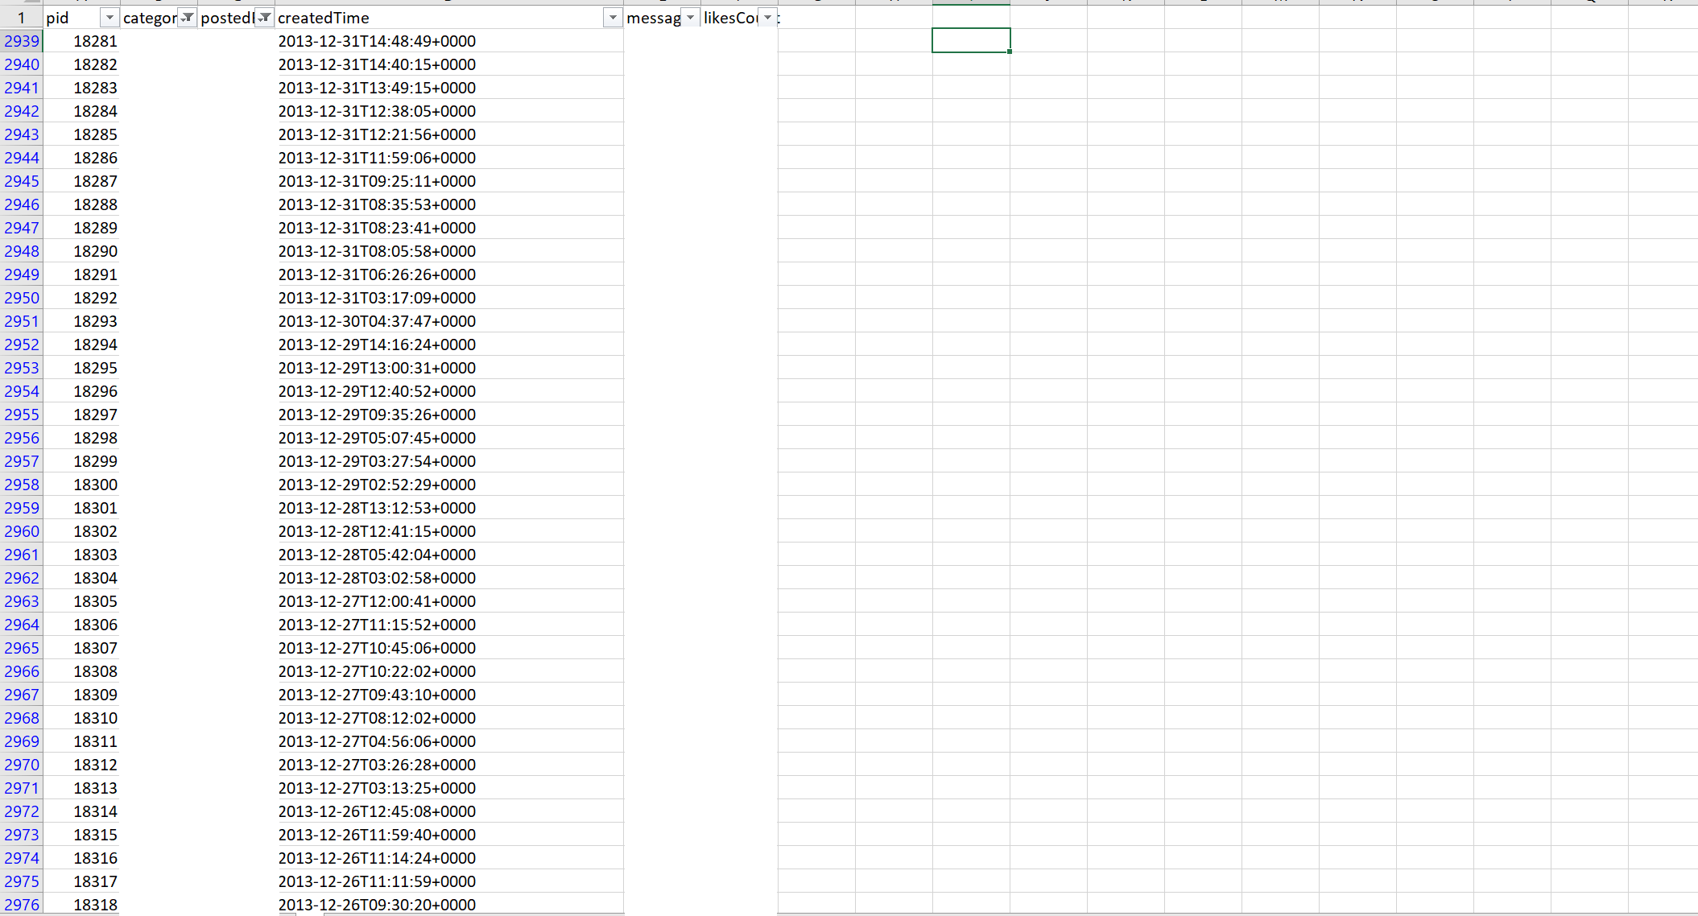Select cell containing pid 18300
This screenshot has height=916, width=1698.
95,485
